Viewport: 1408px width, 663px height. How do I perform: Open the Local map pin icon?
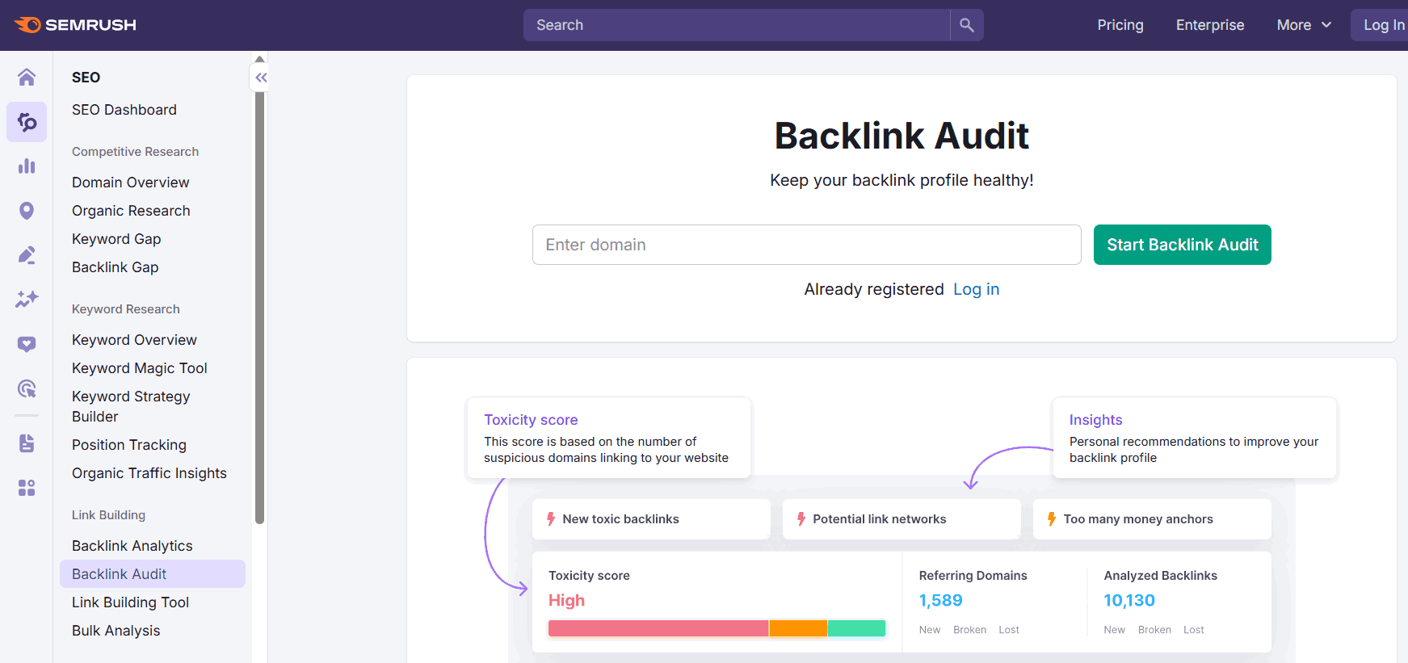[x=27, y=211]
